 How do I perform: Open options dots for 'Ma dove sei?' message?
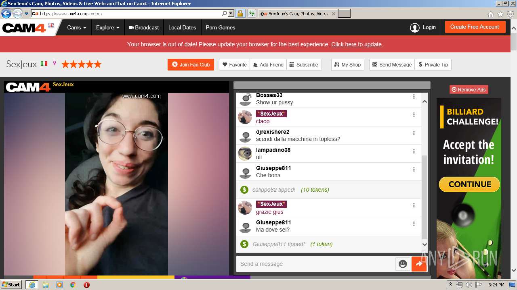pyautogui.click(x=414, y=224)
